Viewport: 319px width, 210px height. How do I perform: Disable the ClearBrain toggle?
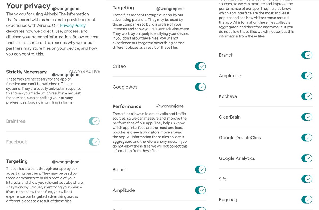point(307,117)
